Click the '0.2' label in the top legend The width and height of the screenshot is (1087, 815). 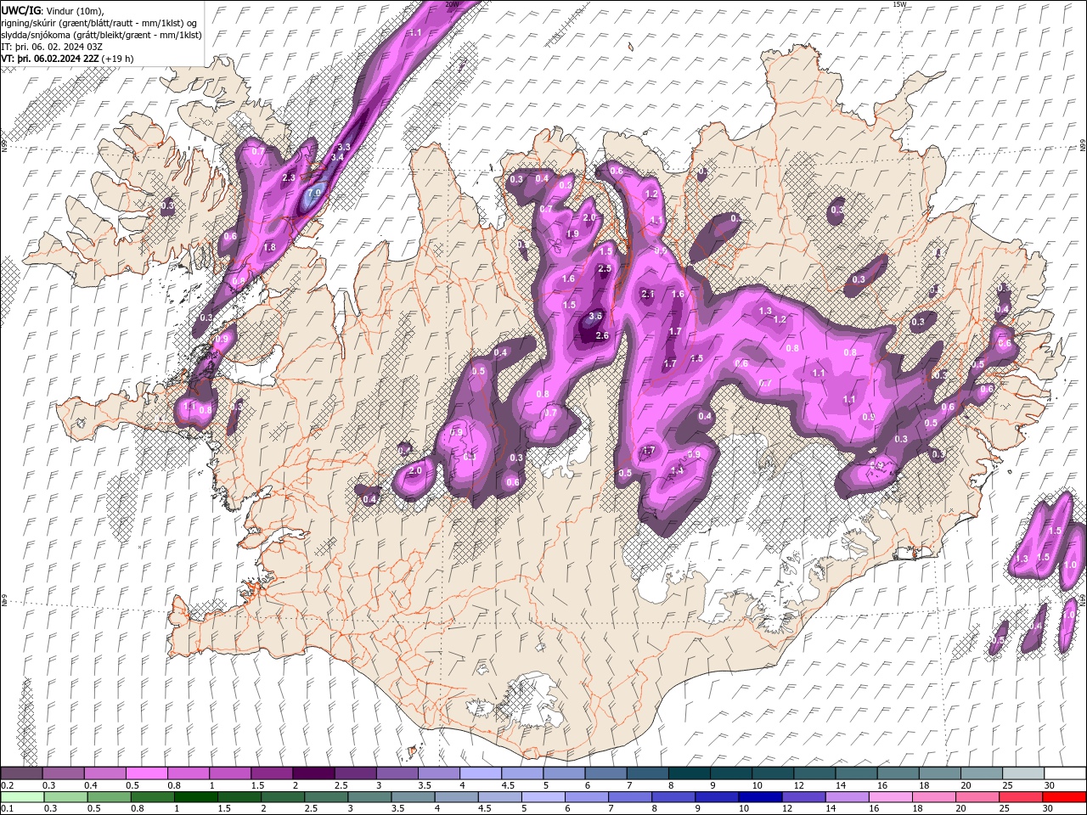coord(7,785)
